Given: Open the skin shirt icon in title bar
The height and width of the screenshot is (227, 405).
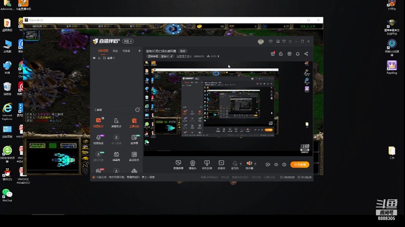Looking at the screenshot, I should tap(284, 41).
